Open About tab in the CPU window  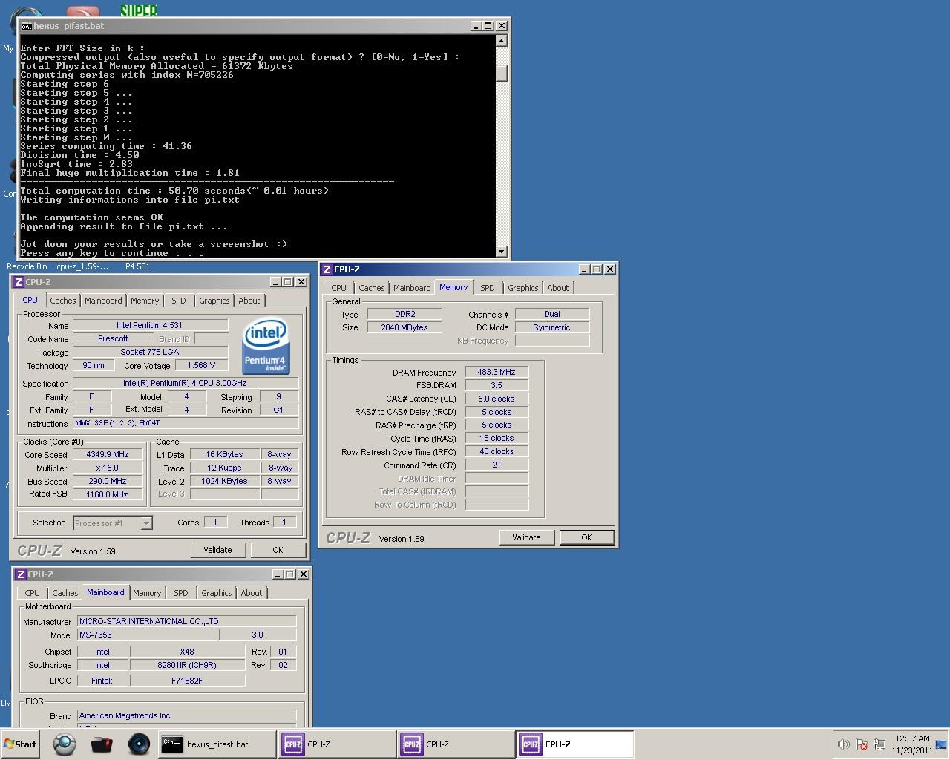[x=249, y=301]
